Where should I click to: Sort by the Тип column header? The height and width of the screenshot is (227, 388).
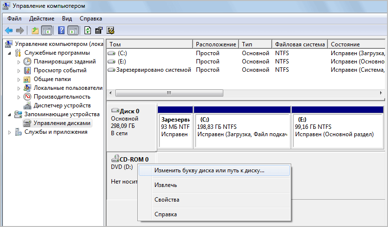click(x=256, y=44)
